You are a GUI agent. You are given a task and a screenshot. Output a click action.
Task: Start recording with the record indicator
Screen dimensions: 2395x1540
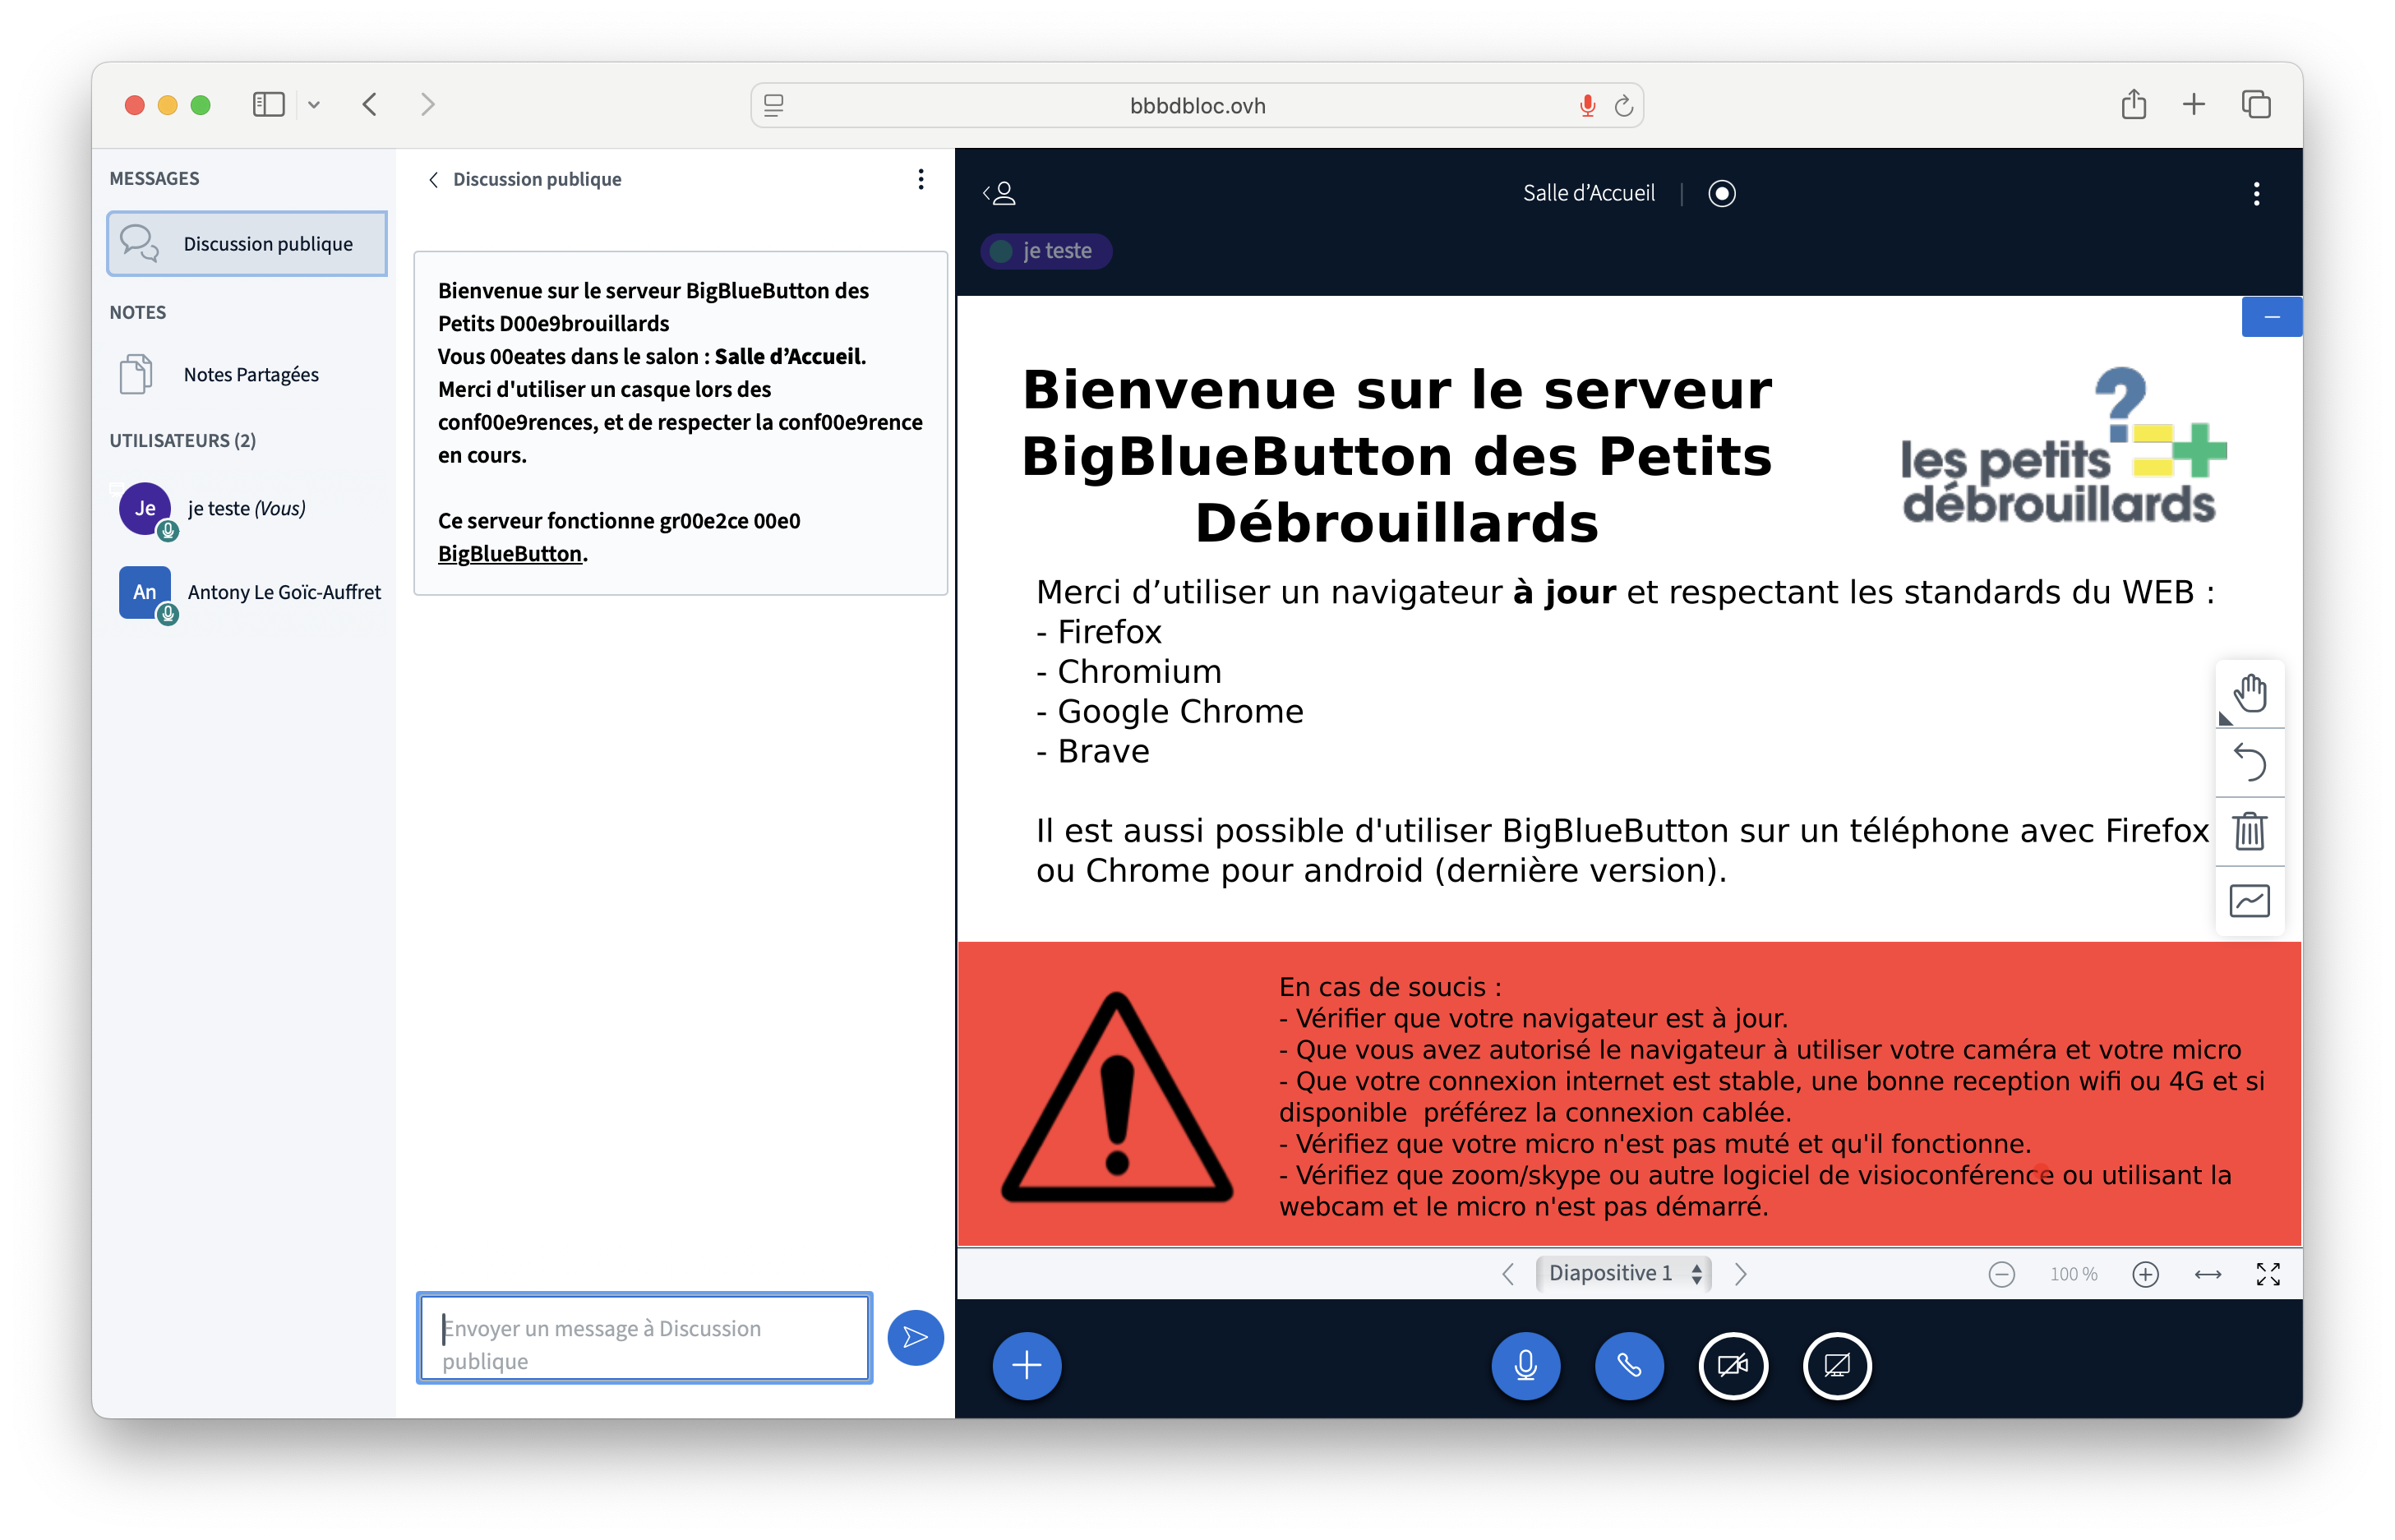click(1721, 193)
